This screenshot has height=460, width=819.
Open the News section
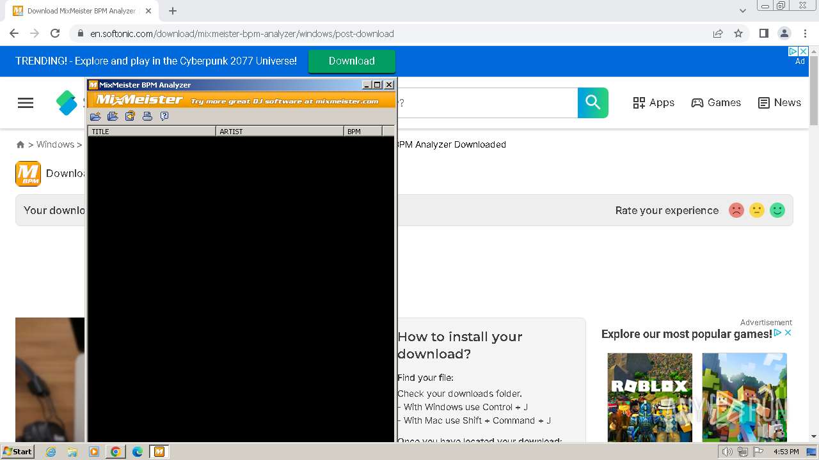coord(779,102)
